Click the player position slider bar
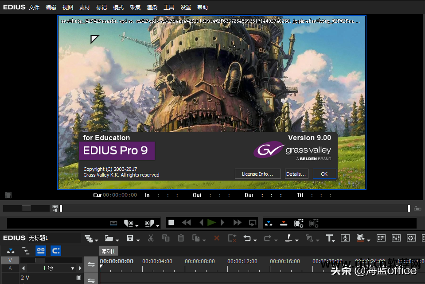The height and width of the screenshot is (284, 425). click(x=234, y=208)
